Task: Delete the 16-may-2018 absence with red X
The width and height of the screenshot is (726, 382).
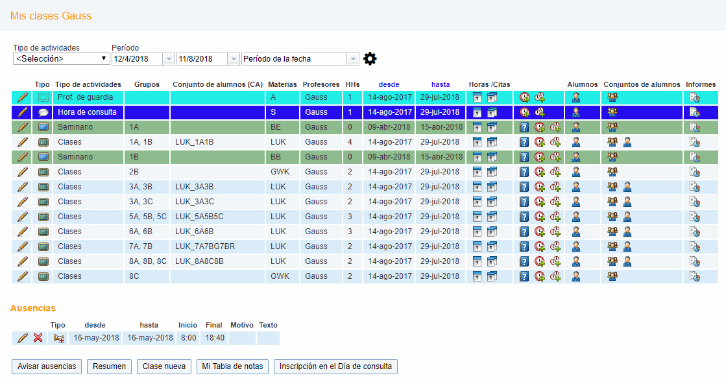Action: (38, 338)
